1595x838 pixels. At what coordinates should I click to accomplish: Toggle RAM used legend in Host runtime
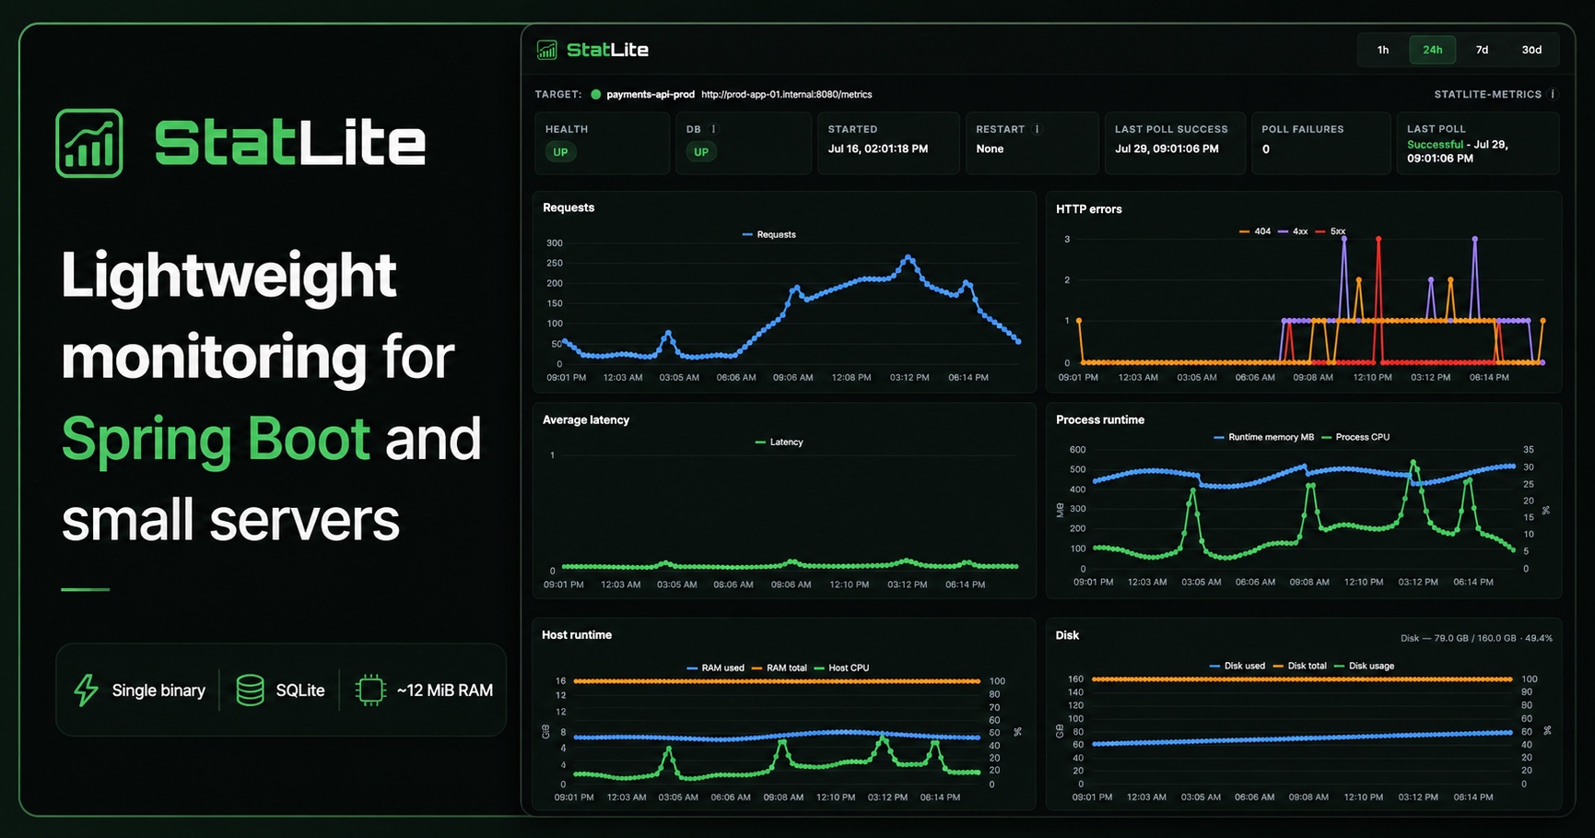coord(715,667)
